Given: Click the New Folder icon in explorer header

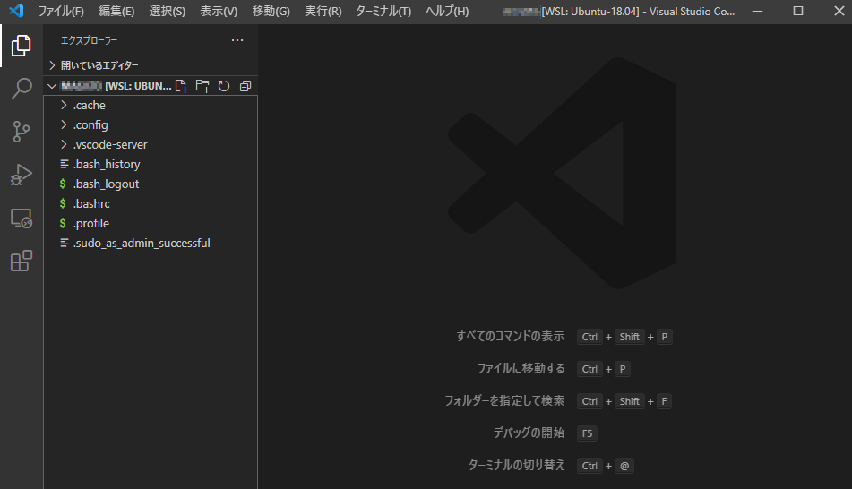Looking at the screenshot, I should coord(202,86).
